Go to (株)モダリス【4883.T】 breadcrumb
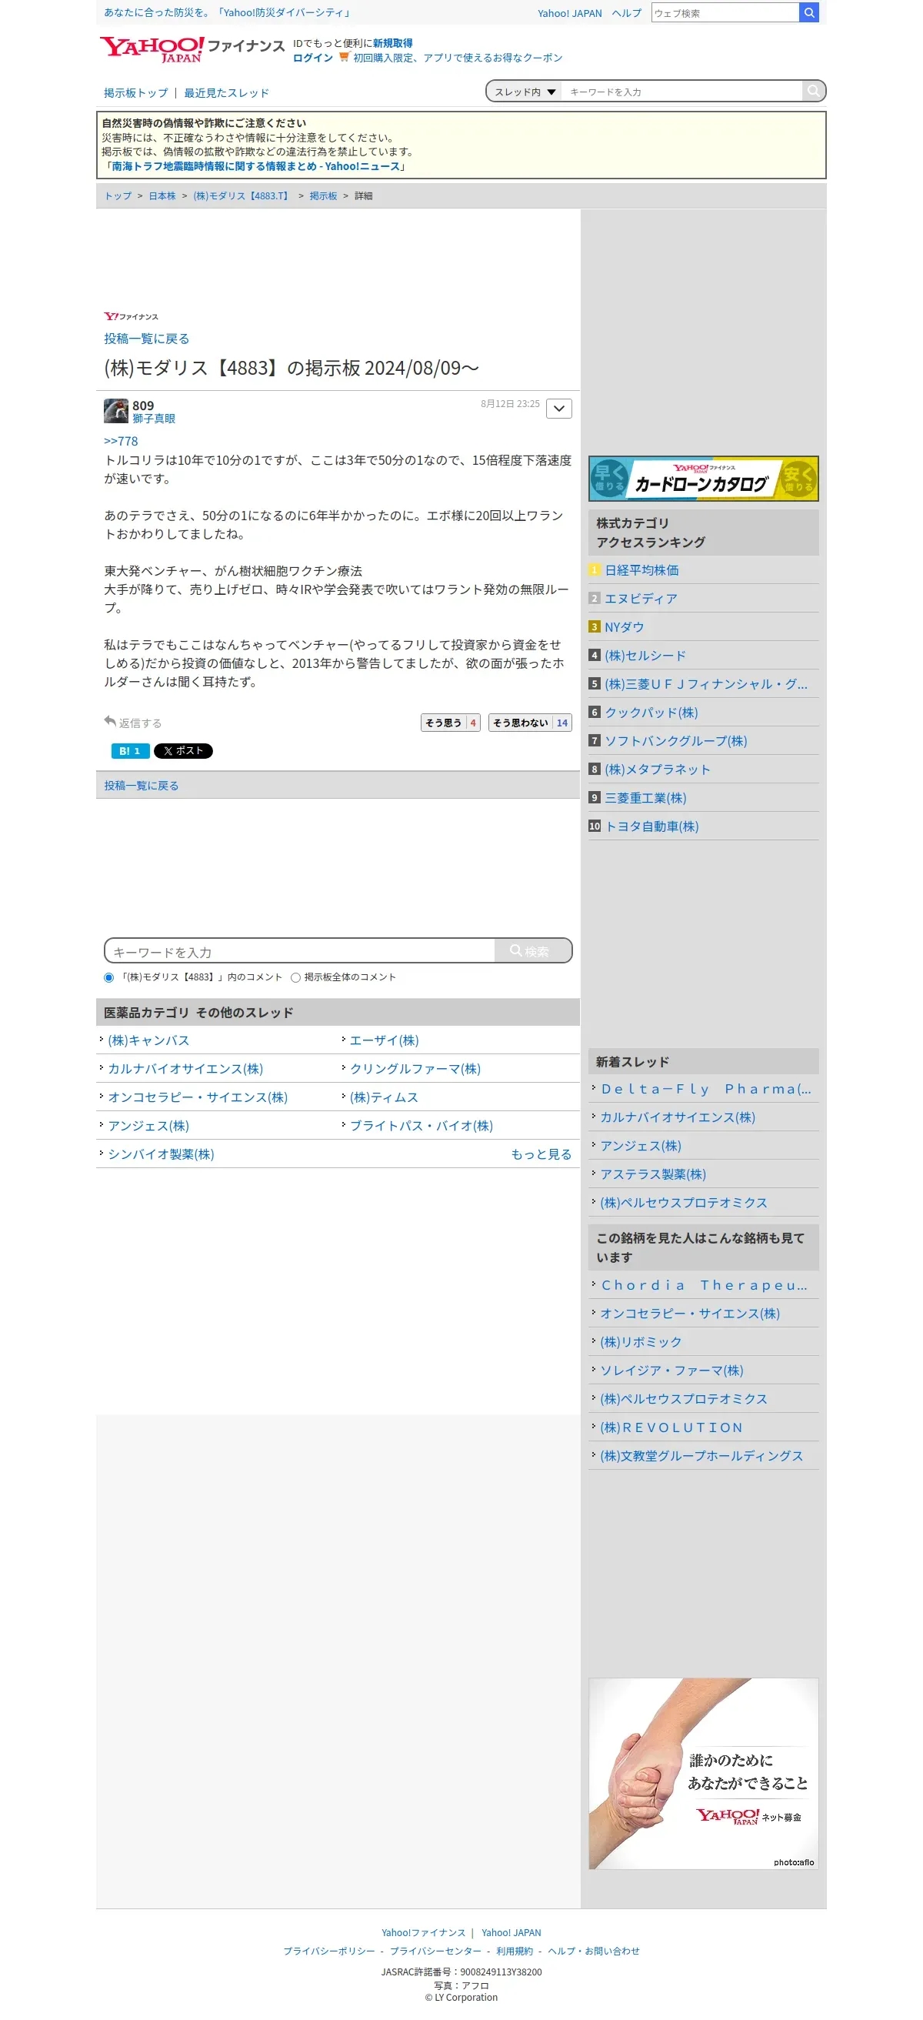923x2020 pixels. (x=242, y=196)
